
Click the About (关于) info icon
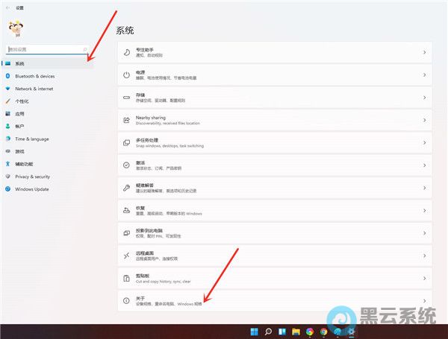click(126, 300)
